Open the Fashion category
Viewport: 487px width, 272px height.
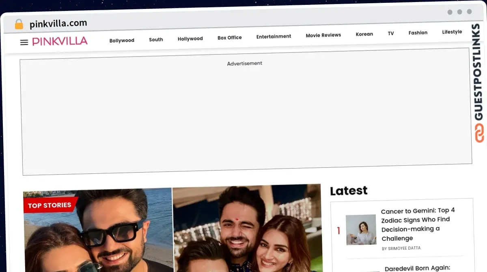click(x=418, y=32)
